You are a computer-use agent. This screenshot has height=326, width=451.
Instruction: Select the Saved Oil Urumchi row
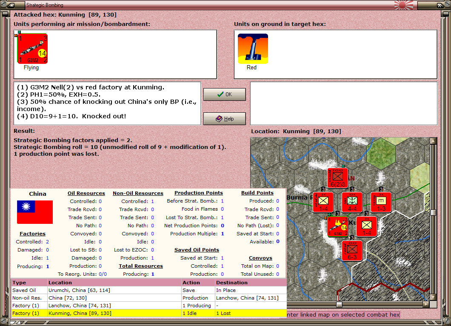click(x=149, y=290)
